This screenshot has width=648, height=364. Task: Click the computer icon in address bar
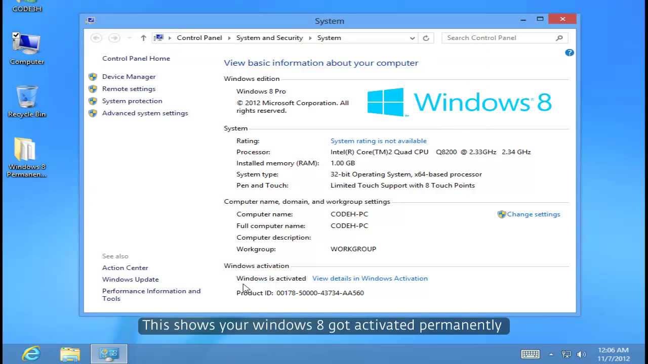159,38
